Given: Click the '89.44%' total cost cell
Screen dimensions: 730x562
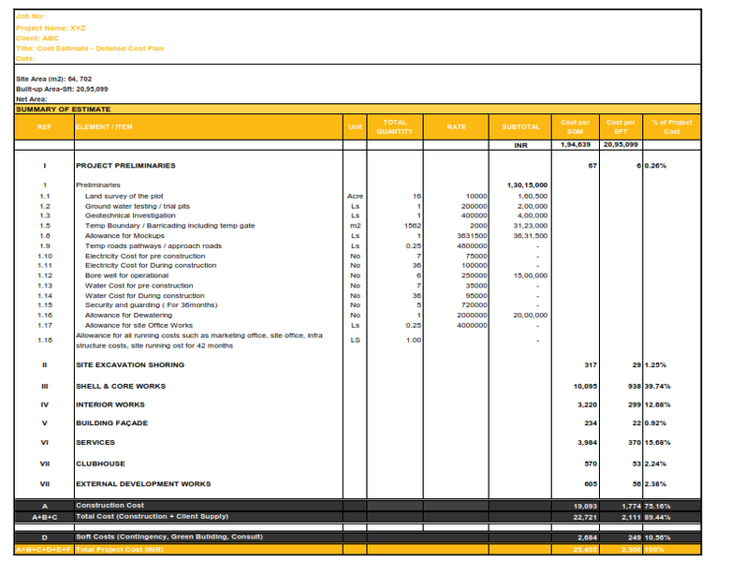Looking at the screenshot, I should [657, 517].
